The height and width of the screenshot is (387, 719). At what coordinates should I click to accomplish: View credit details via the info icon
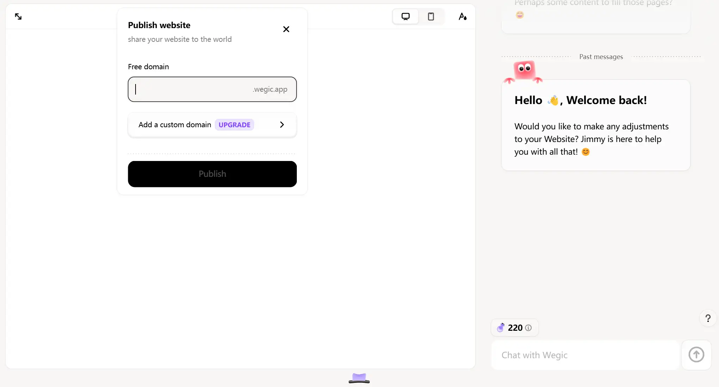point(528,328)
